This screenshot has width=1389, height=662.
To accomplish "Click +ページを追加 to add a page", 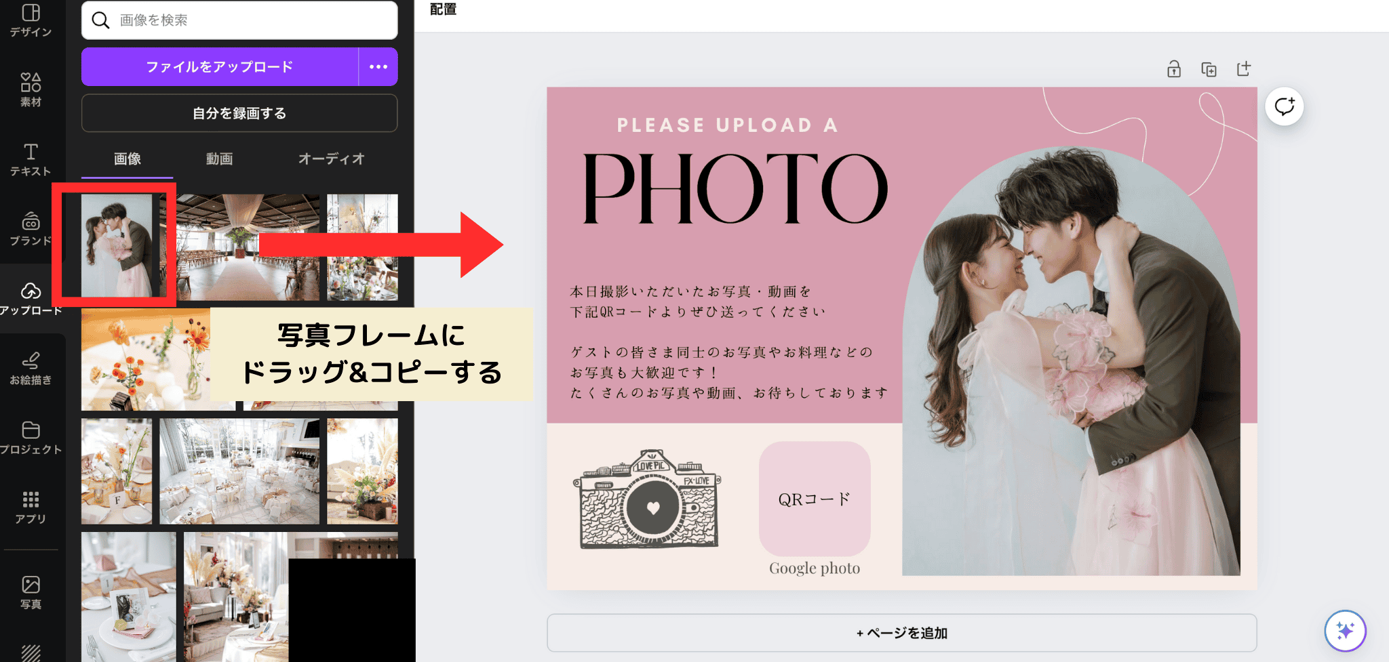I will tap(901, 633).
